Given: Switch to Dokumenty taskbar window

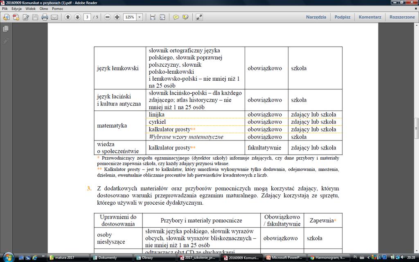Looking at the screenshot, I should [x=111, y=258].
